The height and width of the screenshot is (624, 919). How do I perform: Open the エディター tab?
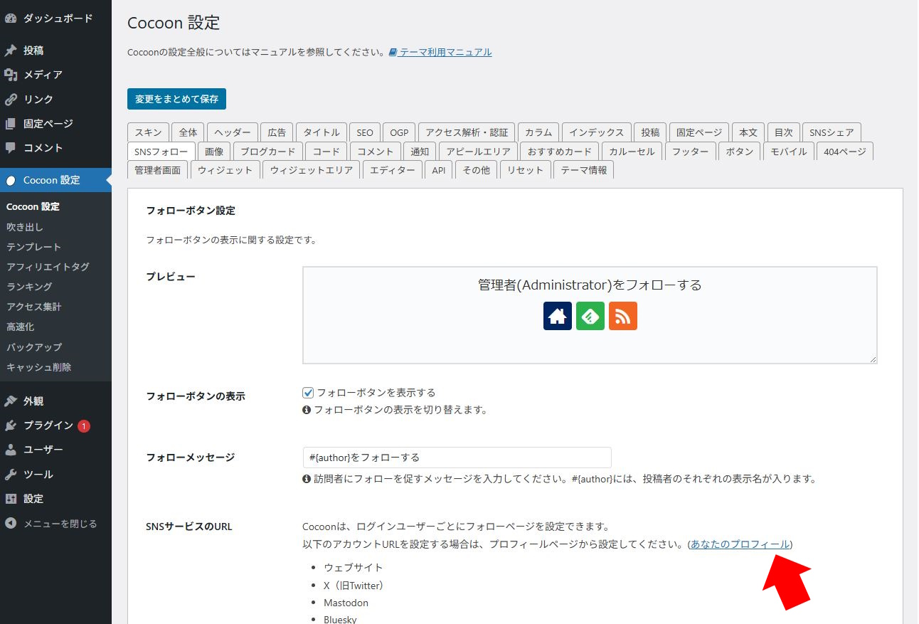point(392,170)
